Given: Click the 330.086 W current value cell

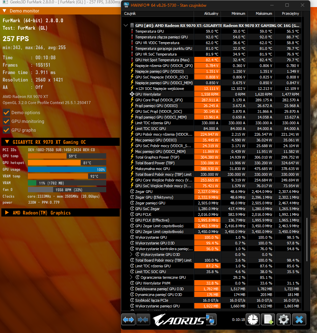Looking at the screenshot, I should 207,163.
